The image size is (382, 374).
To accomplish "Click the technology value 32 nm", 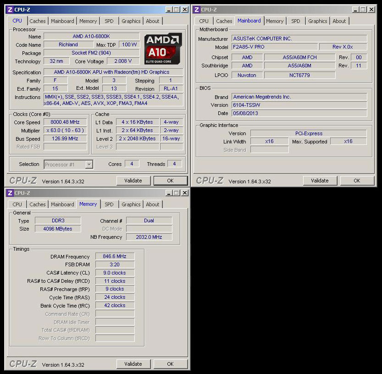I will pos(56,61).
